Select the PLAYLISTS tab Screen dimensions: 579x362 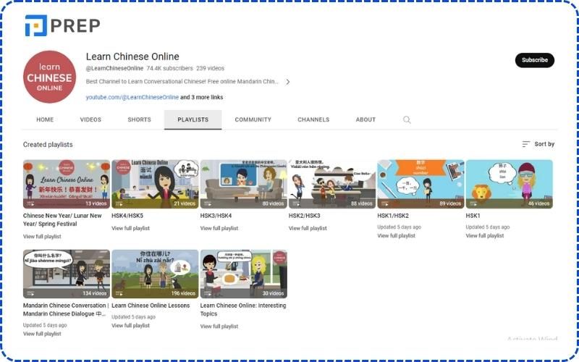(x=193, y=119)
